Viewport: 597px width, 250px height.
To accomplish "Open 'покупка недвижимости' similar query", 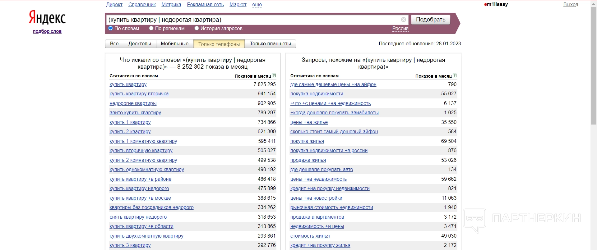I will 317,94.
